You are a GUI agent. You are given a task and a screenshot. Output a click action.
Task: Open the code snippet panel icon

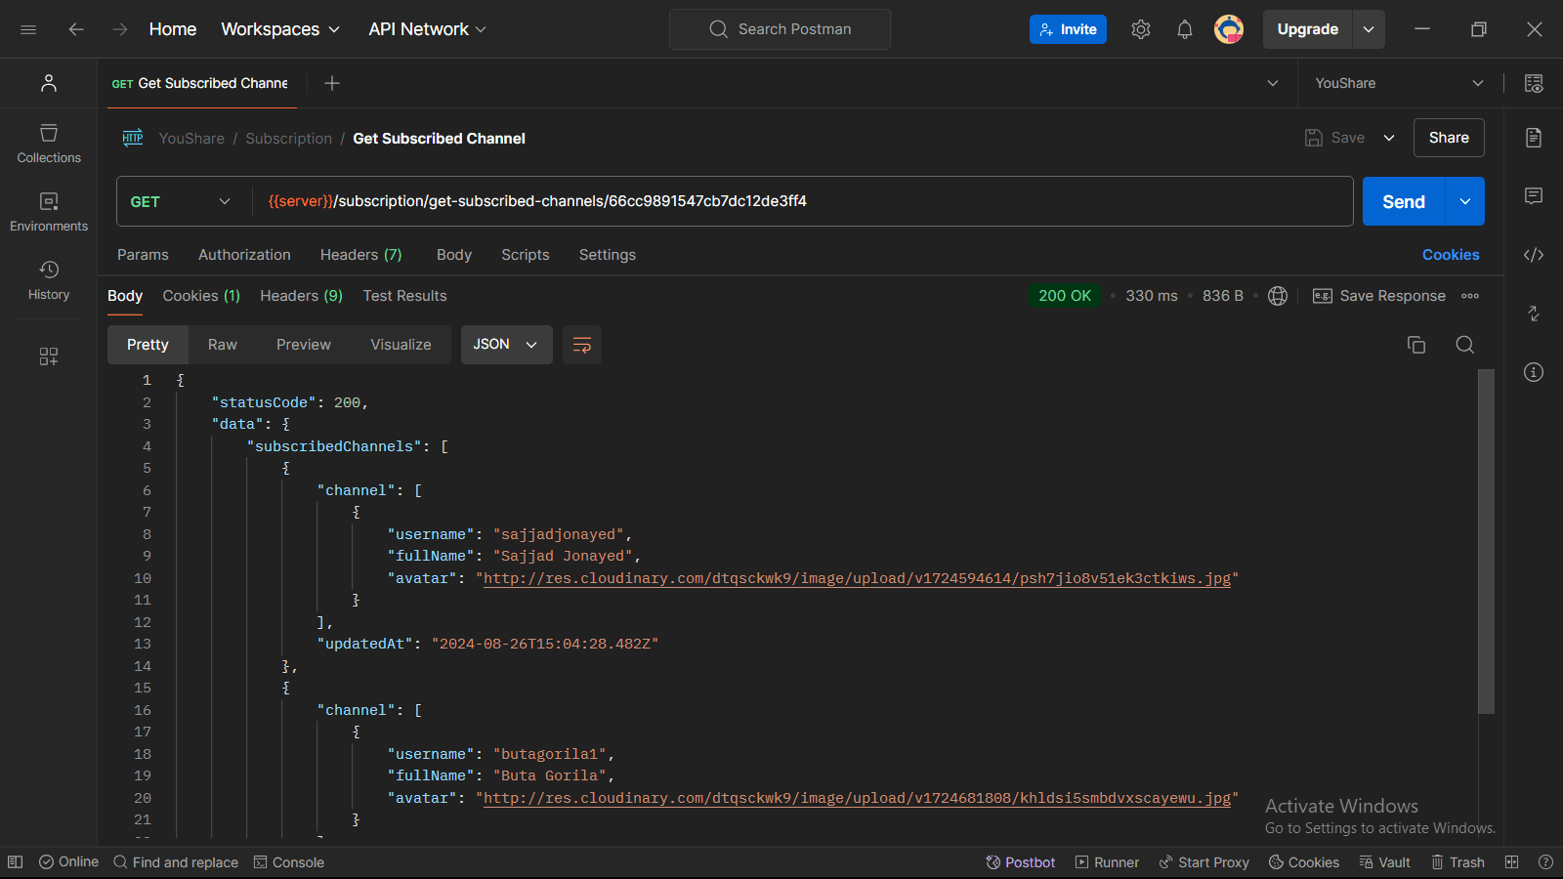(x=1533, y=255)
